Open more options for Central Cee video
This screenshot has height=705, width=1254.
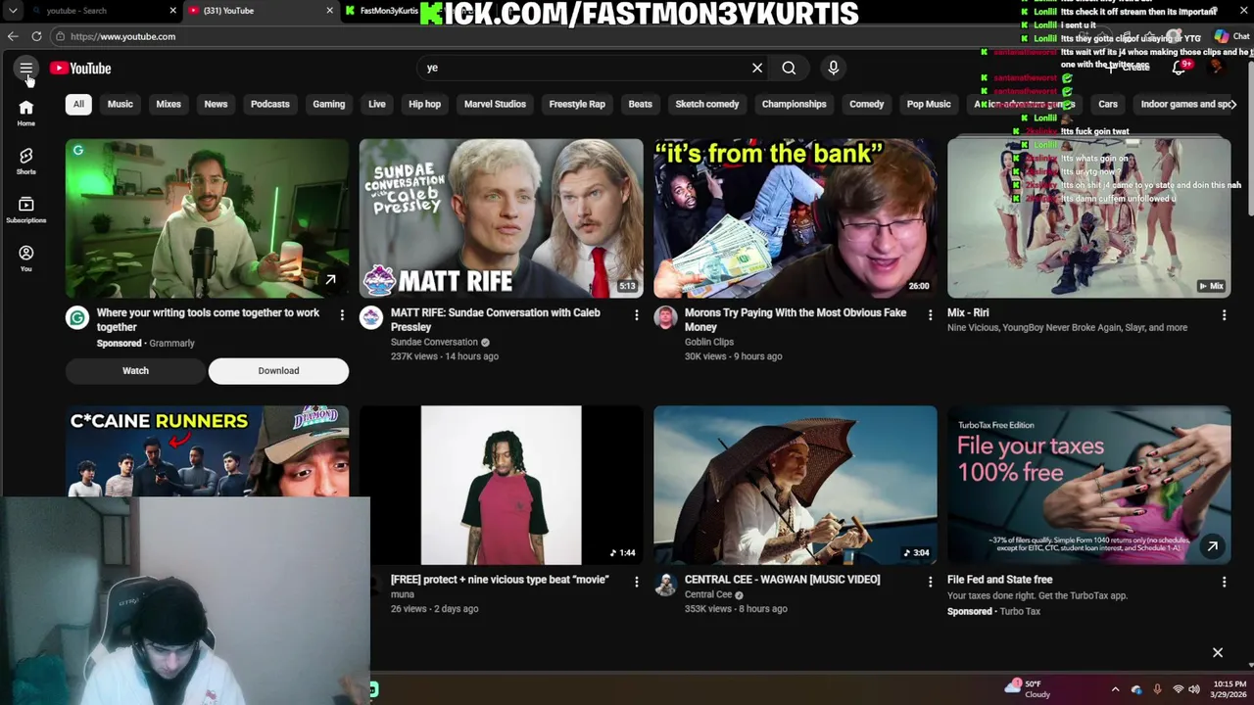coord(930,582)
